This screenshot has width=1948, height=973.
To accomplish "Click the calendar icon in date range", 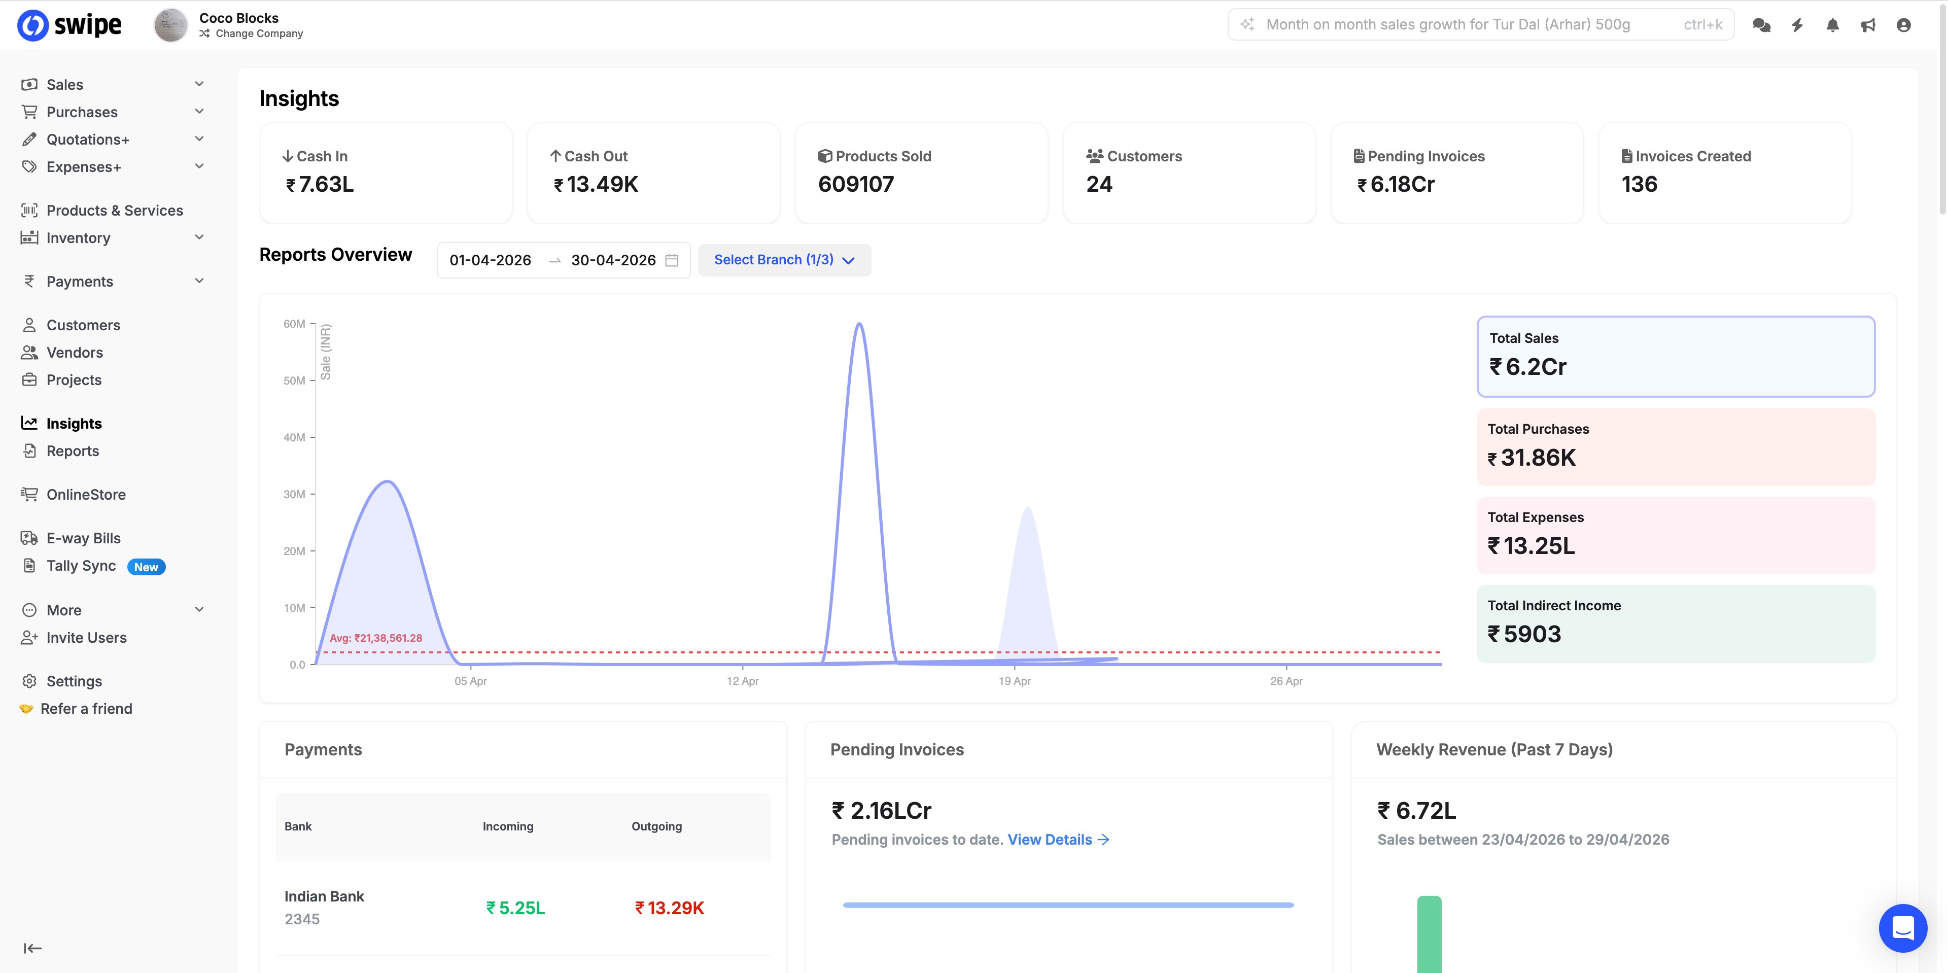I will 672,260.
